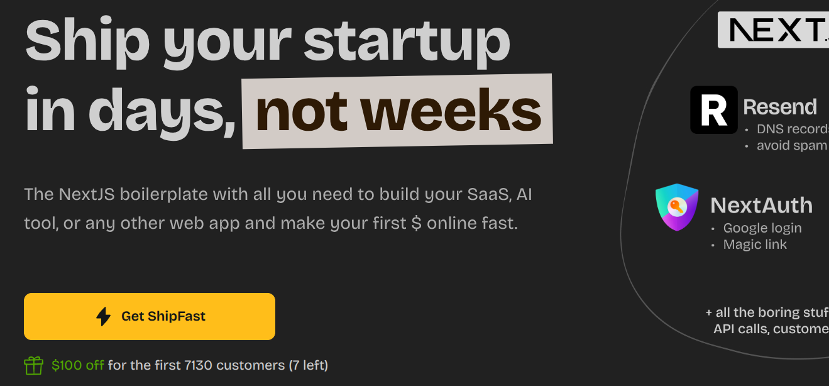
Task: Click the green $100 off text
Action: pos(78,365)
